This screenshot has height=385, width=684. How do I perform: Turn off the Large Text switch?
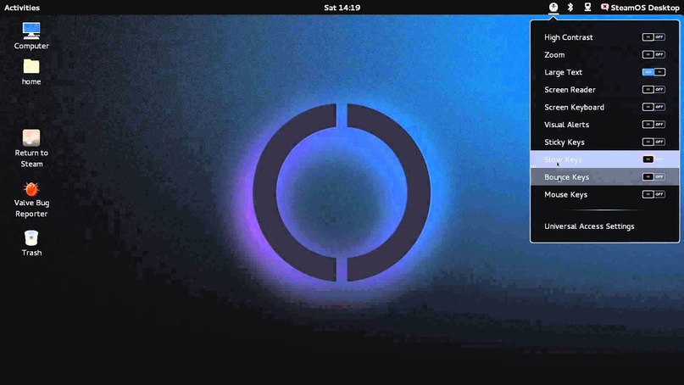click(653, 72)
